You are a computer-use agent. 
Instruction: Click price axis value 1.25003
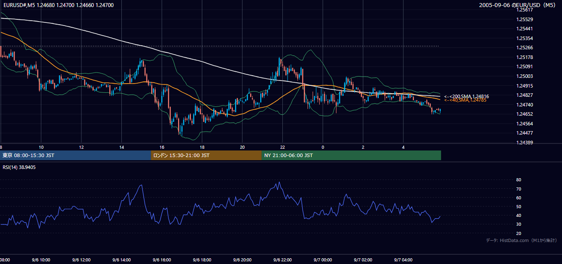click(x=525, y=77)
